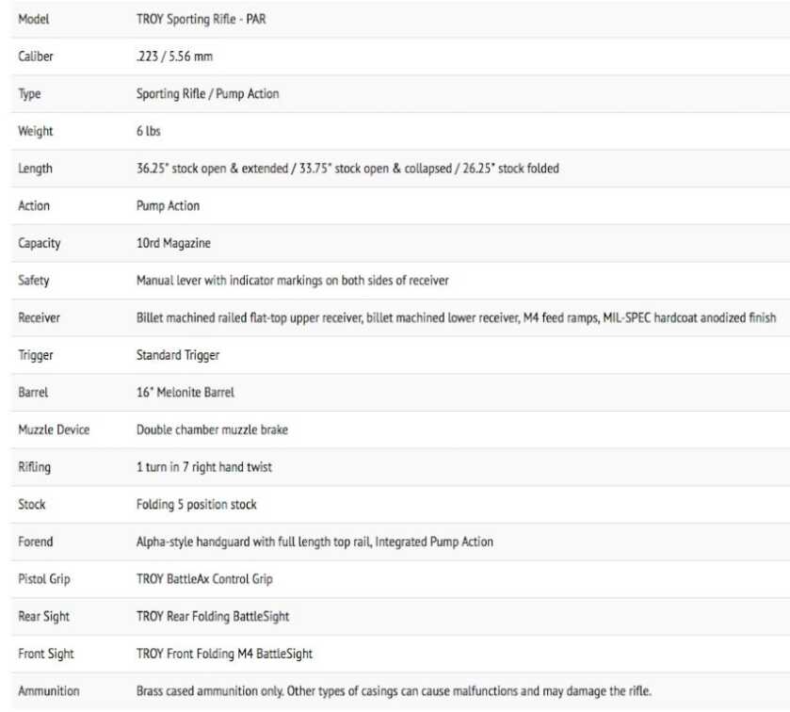Click the 6 lbs weight value

[148, 131]
